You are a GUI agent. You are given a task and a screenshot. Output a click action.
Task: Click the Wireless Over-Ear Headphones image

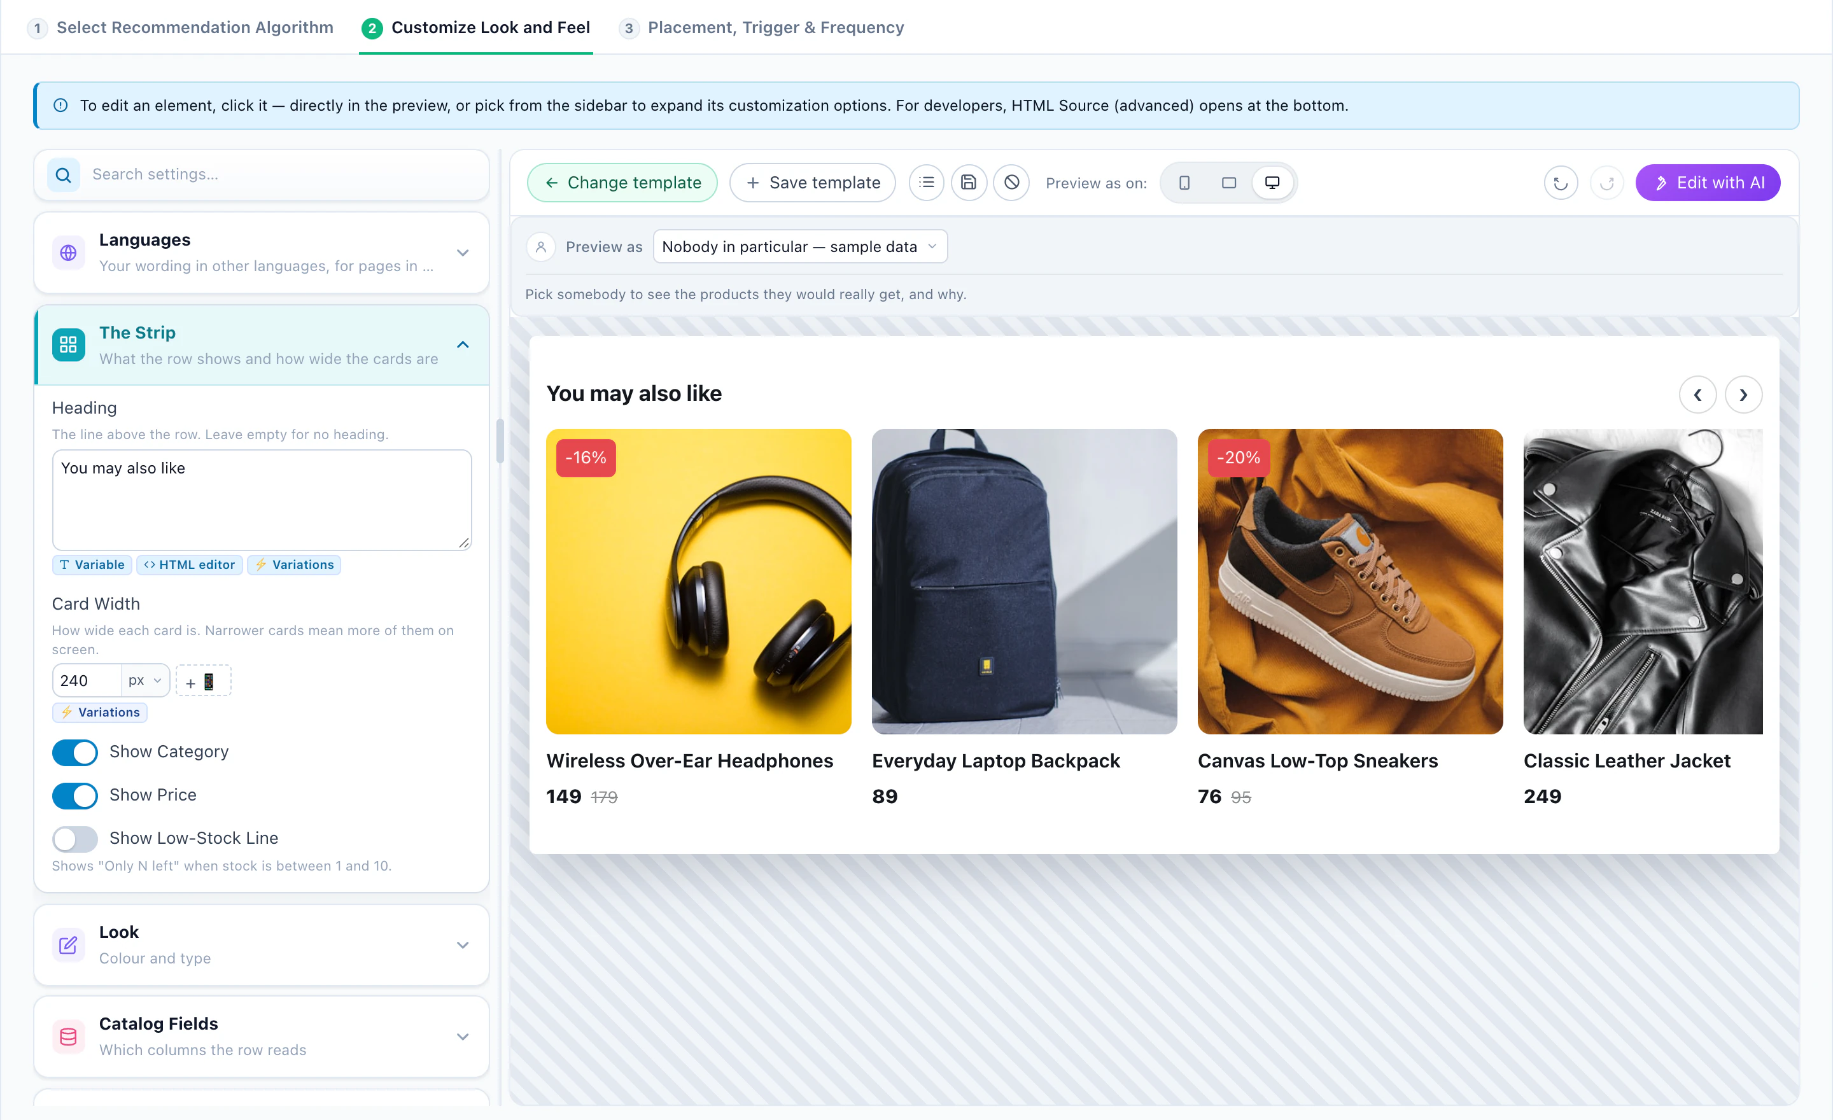click(699, 582)
